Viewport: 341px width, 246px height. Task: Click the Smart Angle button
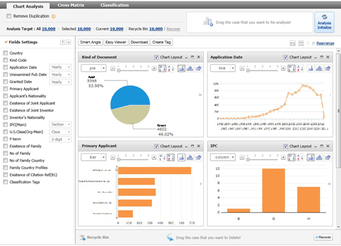pyautogui.click(x=90, y=42)
